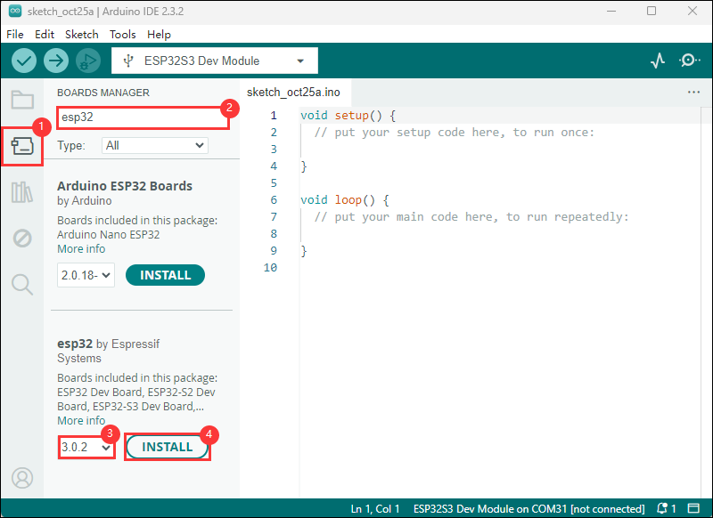Open the Library Manager sidebar icon
713x518 pixels.
(x=22, y=192)
